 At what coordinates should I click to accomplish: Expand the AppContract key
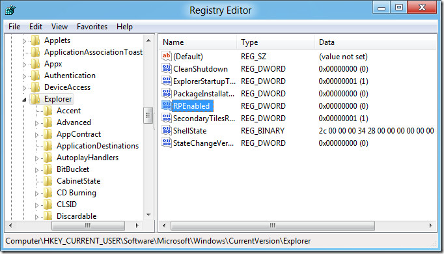[x=37, y=135]
